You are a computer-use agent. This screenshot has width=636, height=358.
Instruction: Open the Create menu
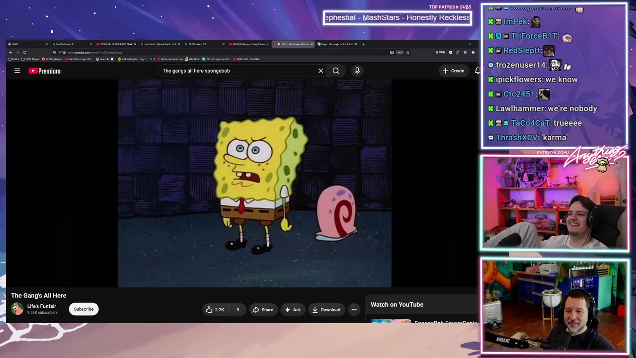tap(453, 71)
